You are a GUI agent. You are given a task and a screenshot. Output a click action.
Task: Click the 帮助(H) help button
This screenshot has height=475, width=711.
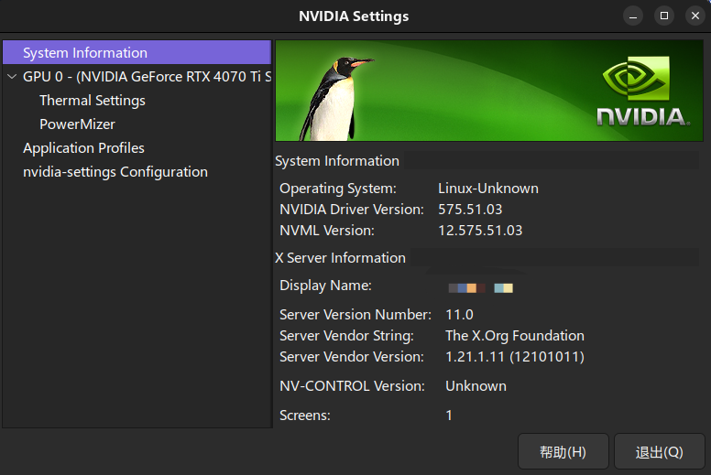click(563, 451)
